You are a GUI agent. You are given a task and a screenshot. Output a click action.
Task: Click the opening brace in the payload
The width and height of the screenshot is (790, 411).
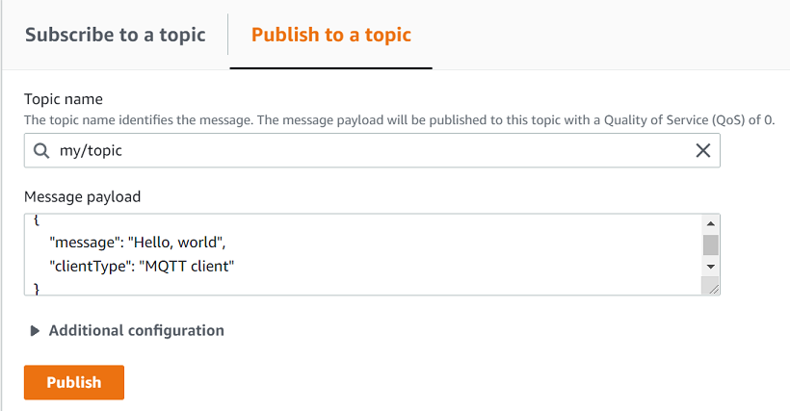pos(37,220)
